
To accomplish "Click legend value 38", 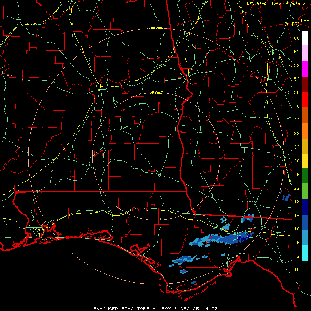I will point(297,133).
